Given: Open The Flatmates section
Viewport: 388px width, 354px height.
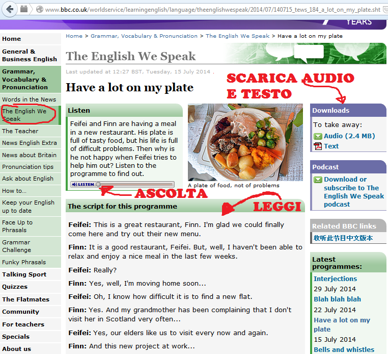Looking at the screenshot, I should coord(31,299).
